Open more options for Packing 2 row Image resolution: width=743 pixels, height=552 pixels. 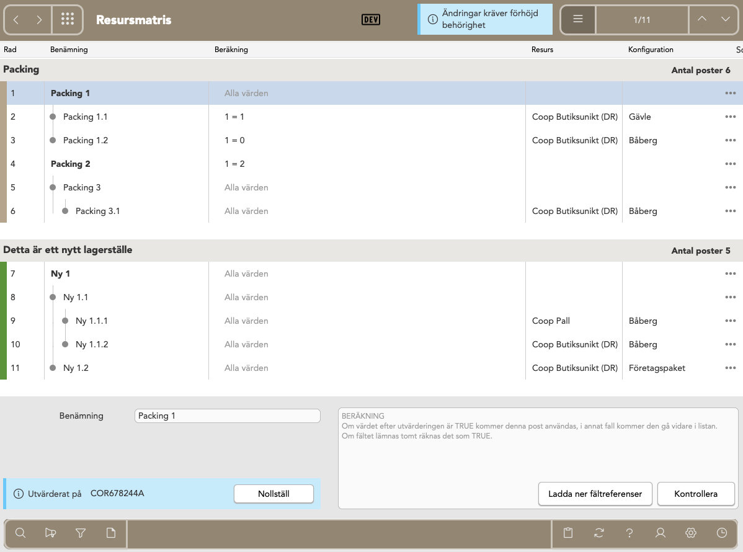tap(730, 164)
